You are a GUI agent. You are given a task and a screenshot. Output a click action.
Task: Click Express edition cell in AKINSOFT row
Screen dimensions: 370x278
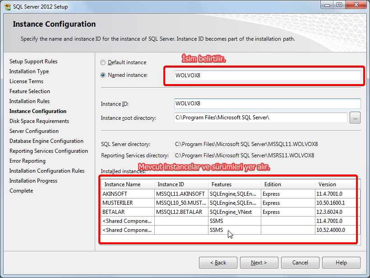[x=288, y=194]
